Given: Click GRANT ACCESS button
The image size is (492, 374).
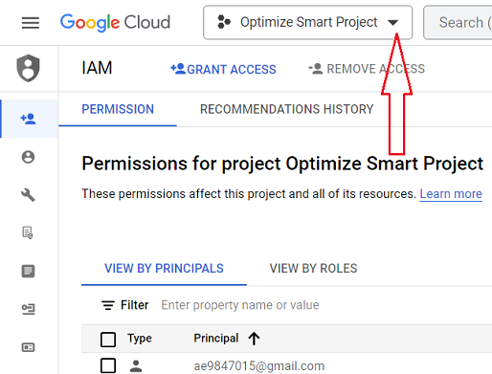Looking at the screenshot, I should 223,69.
